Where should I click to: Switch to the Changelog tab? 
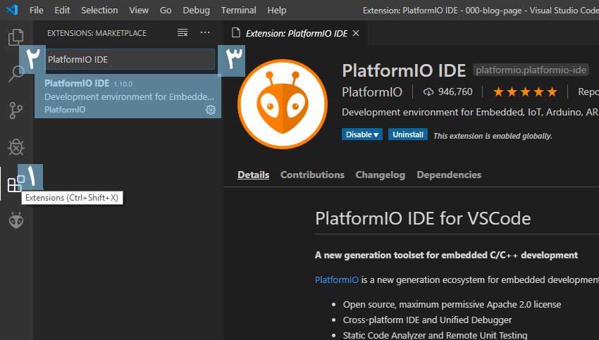[380, 175]
